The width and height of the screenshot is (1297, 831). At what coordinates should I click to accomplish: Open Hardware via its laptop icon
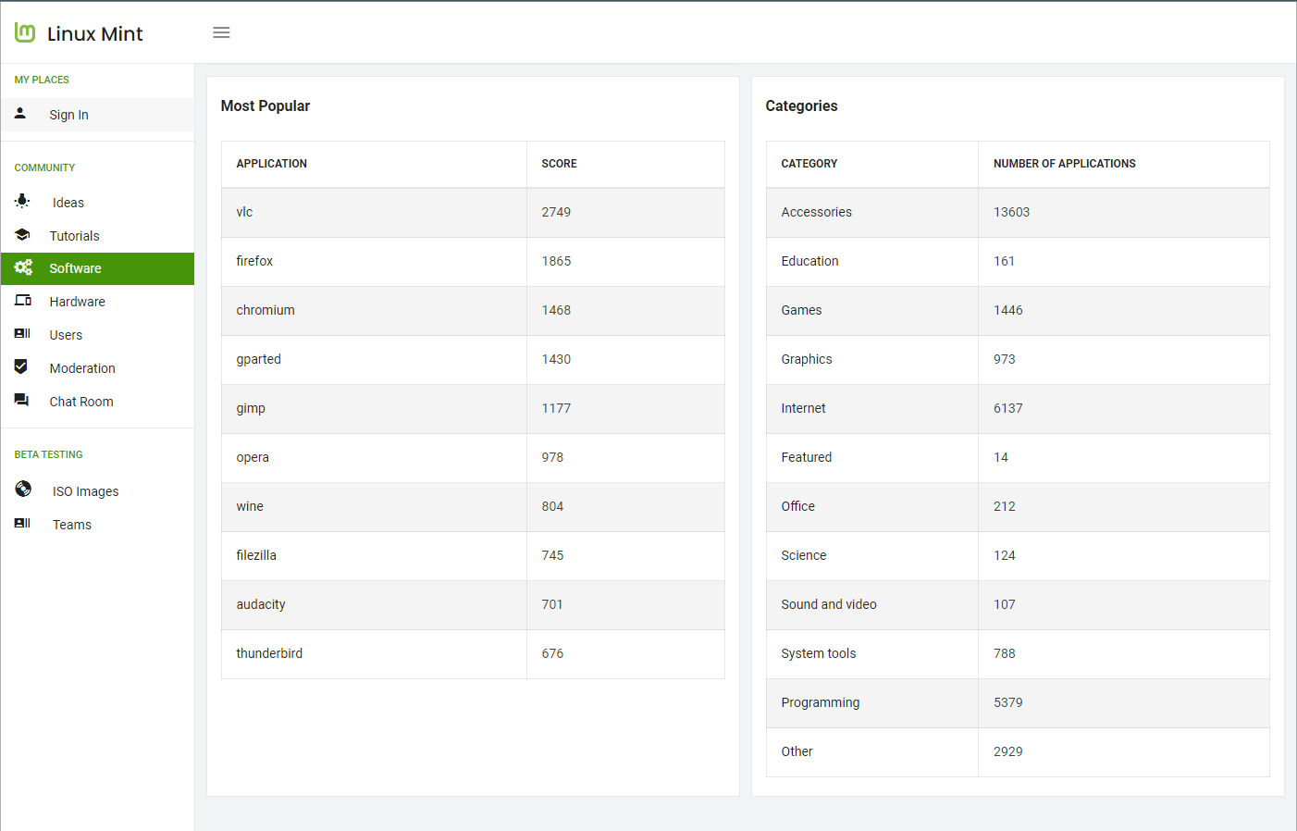pyautogui.click(x=21, y=301)
